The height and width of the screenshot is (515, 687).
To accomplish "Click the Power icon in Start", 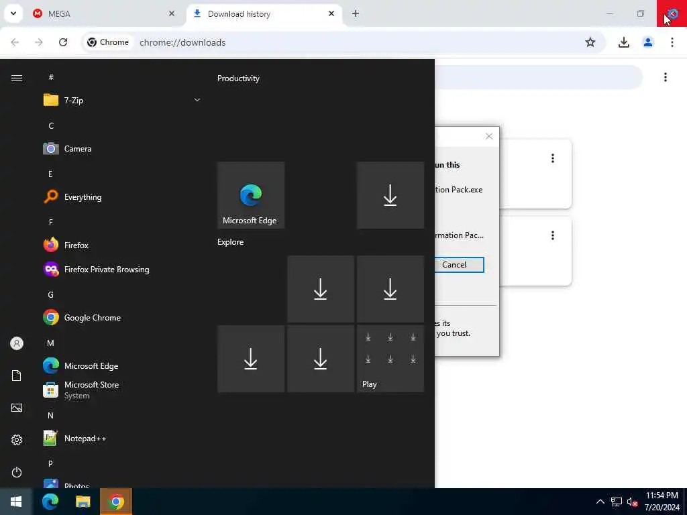I will (x=17, y=472).
